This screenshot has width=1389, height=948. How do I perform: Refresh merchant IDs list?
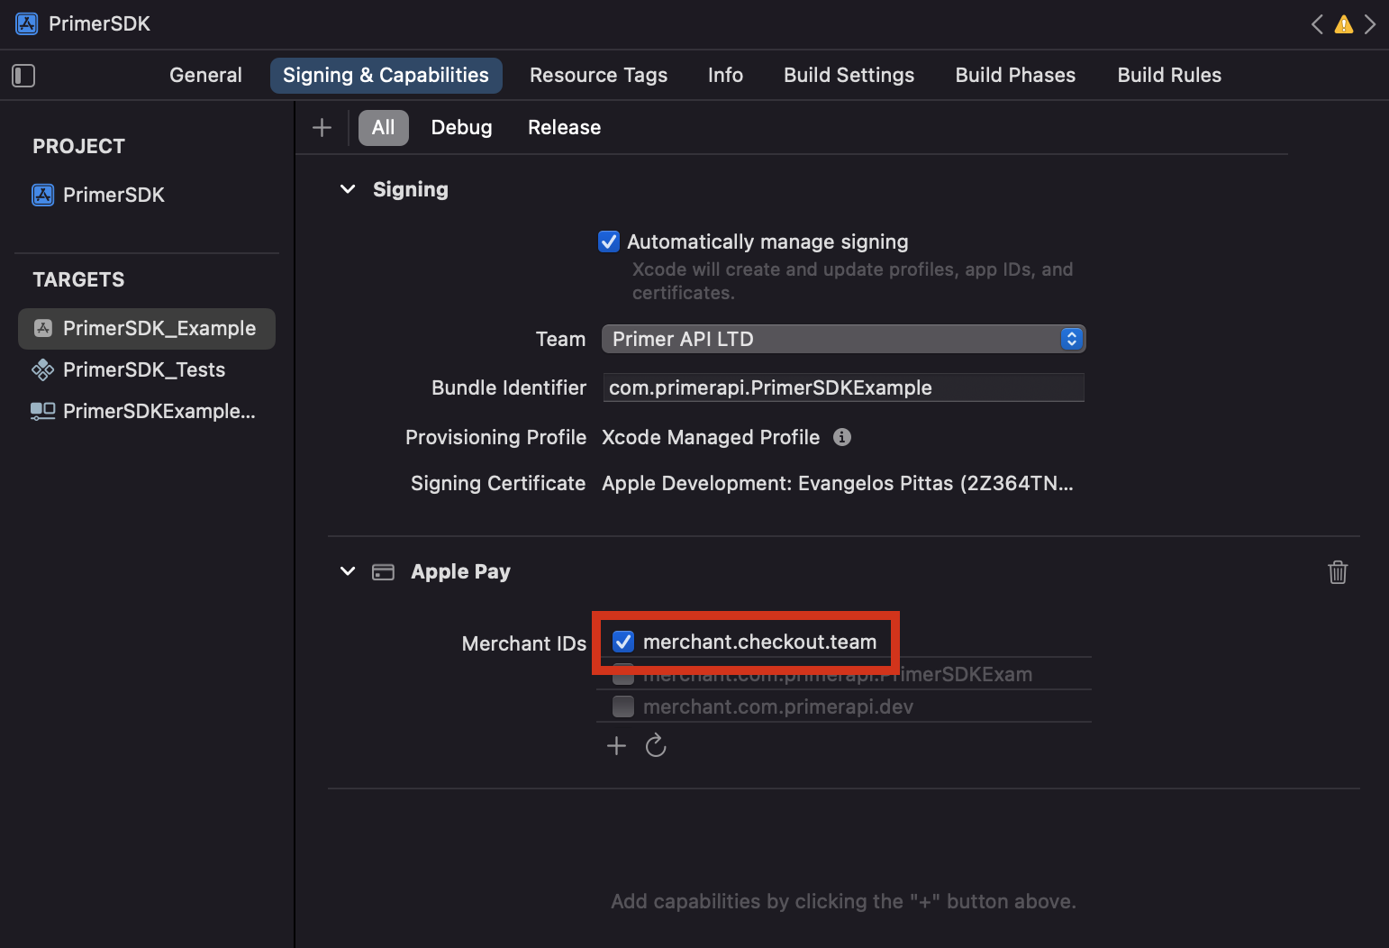coord(656,745)
